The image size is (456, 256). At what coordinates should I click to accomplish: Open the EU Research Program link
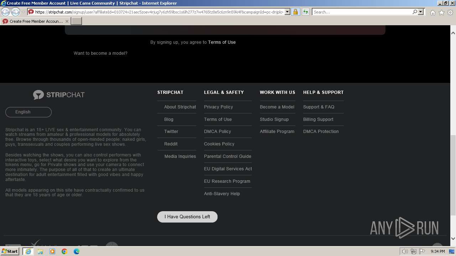point(227,181)
